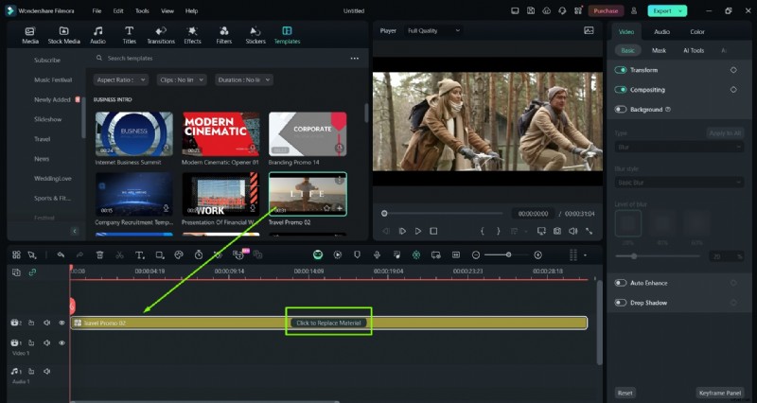Viewport: 757px width, 403px height.
Task: Open the Media library tab
Action: tap(30, 35)
